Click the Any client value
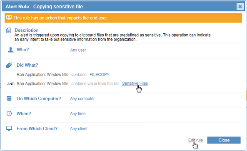 pos(79,129)
